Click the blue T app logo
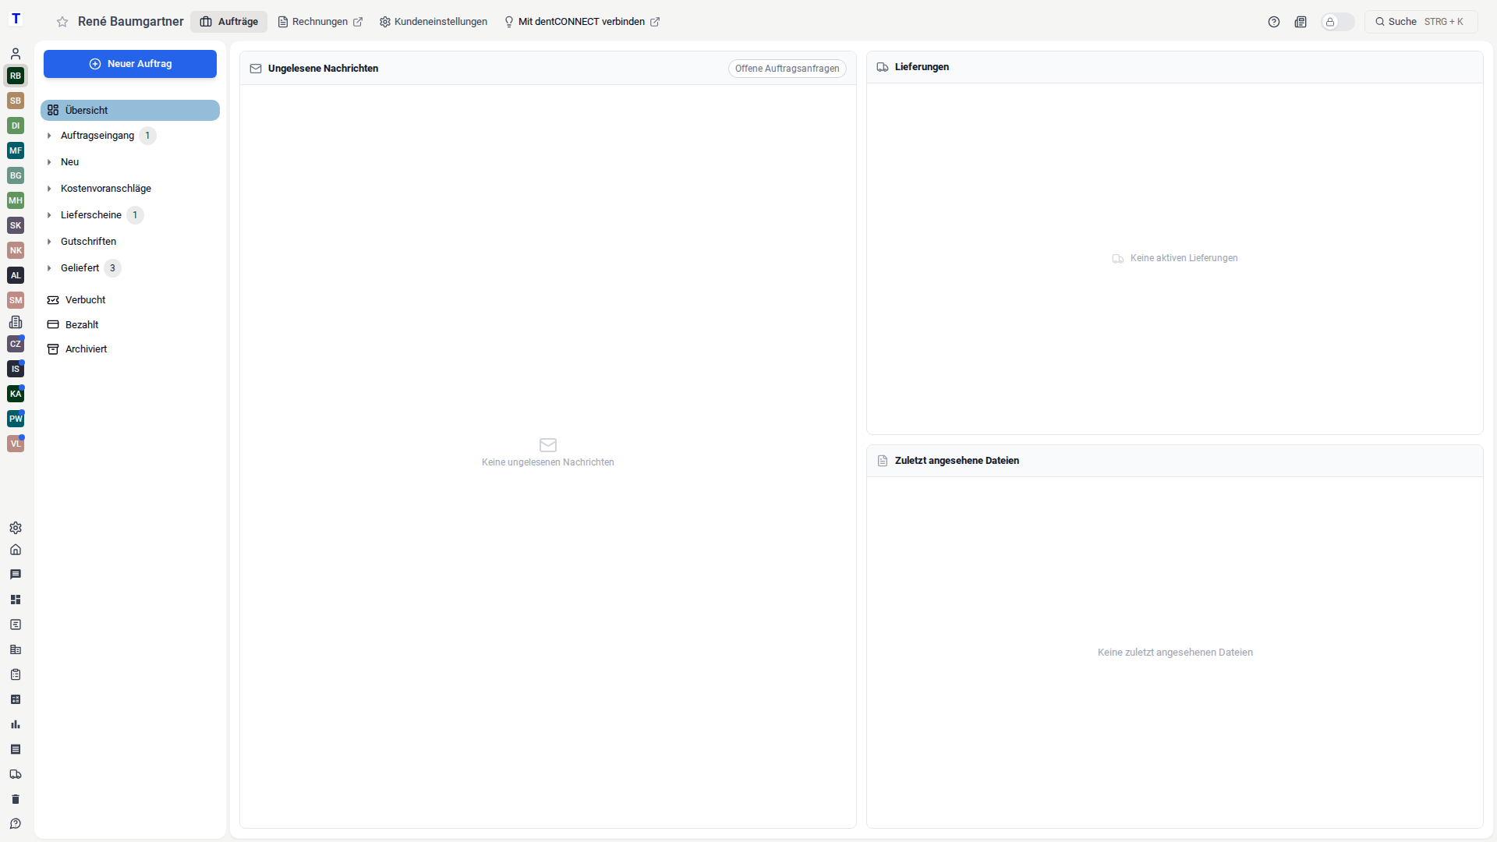Image resolution: width=1497 pixels, height=842 pixels. coord(16,19)
